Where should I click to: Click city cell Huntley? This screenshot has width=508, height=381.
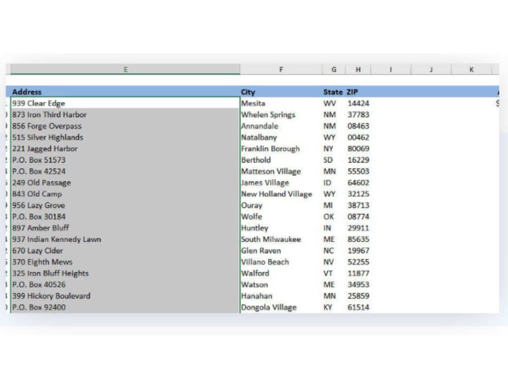281,228
